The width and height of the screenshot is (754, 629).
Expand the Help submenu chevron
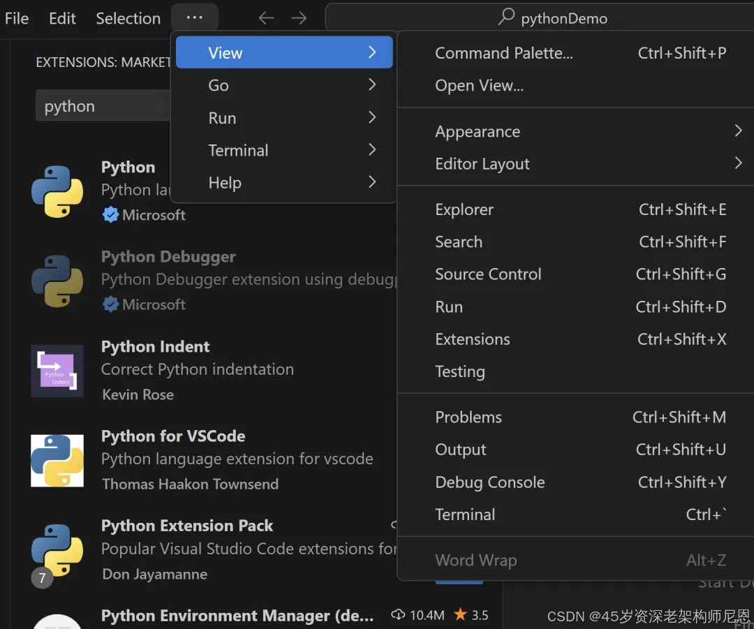point(371,182)
